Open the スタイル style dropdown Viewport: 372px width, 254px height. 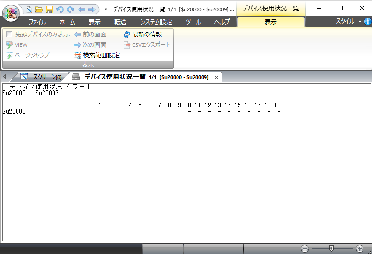click(x=348, y=22)
